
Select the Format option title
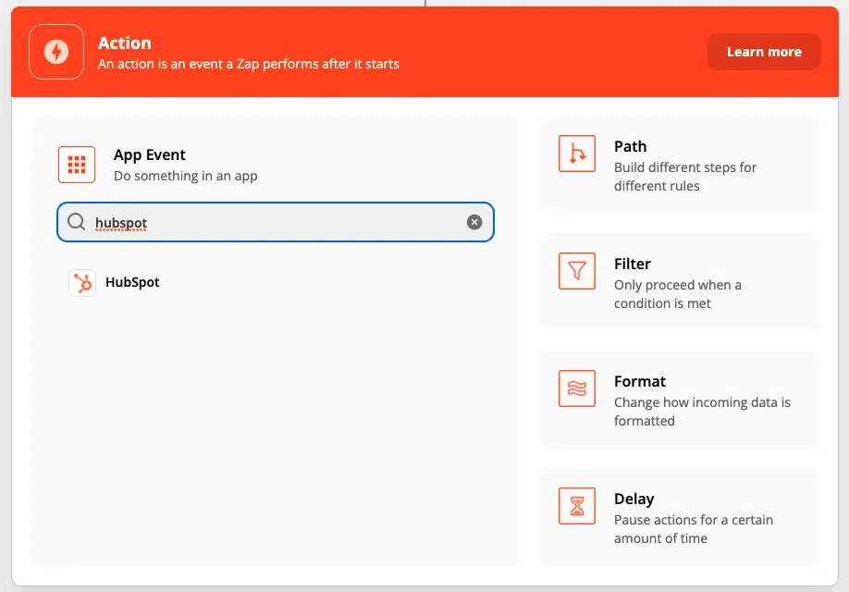click(640, 381)
